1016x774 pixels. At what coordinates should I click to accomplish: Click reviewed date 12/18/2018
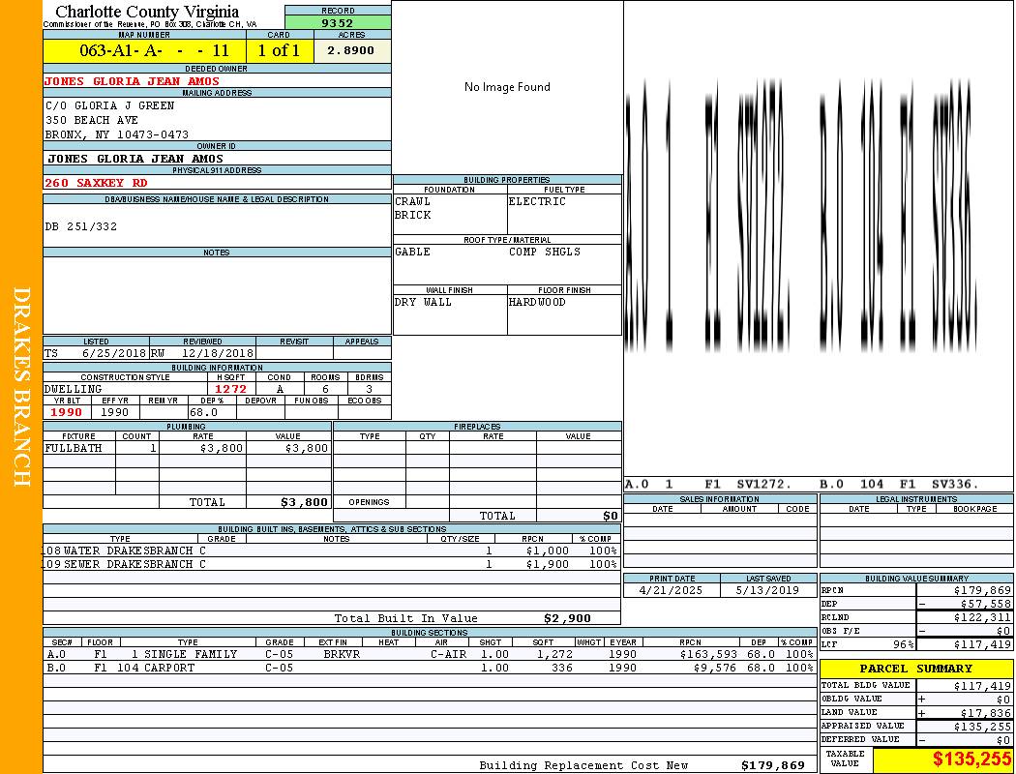point(217,353)
